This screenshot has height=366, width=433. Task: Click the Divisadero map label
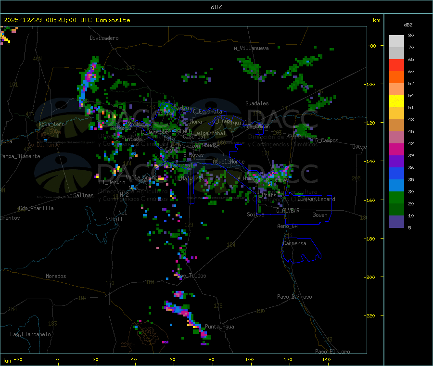tap(104, 38)
